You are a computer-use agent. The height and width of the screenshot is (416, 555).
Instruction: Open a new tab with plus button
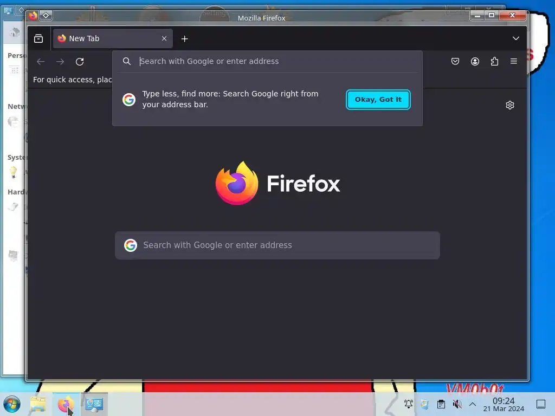(184, 39)
